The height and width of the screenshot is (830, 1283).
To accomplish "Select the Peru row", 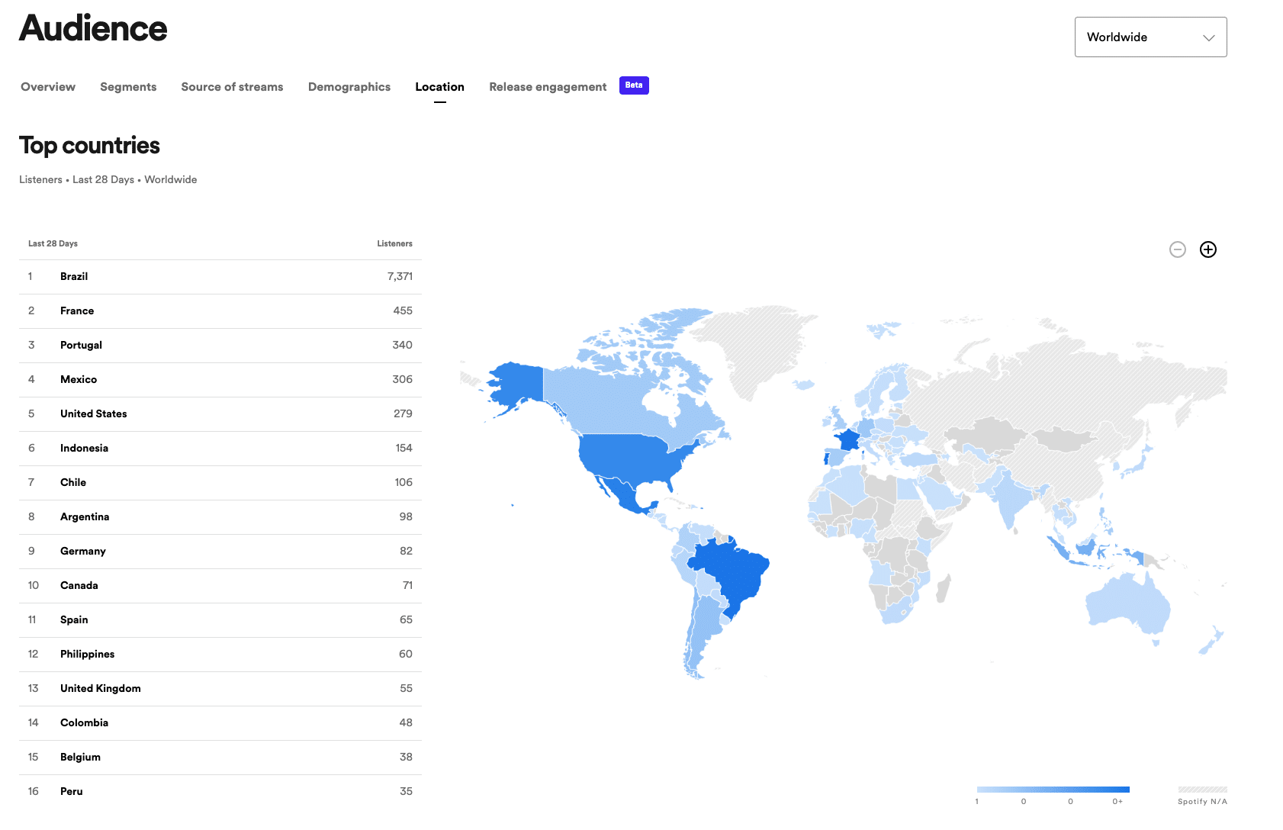I will pyautogui.click(x=220, y=792).
